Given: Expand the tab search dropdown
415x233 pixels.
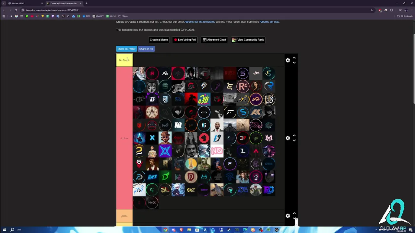Looking at the screenshot, I should 4,3.
